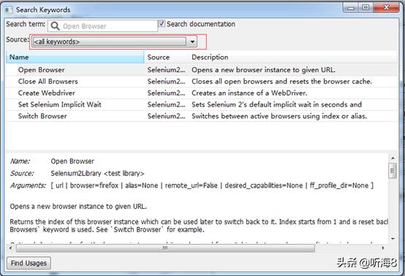The height and width of the screenshot is (276, 405).
Task: Click the vertical scrollbar thumb in details pane
Action: (393, 171)
